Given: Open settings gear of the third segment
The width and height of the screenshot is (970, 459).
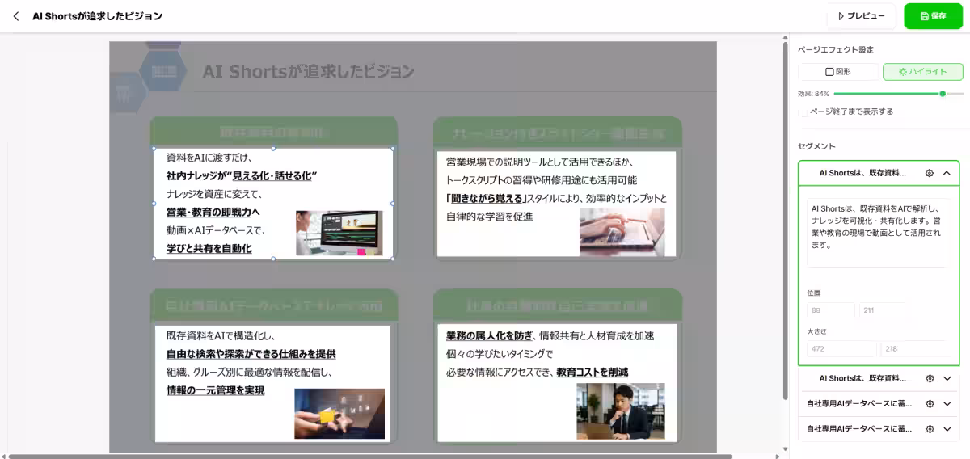Looking at the screenshot, I should click(930, 403).
